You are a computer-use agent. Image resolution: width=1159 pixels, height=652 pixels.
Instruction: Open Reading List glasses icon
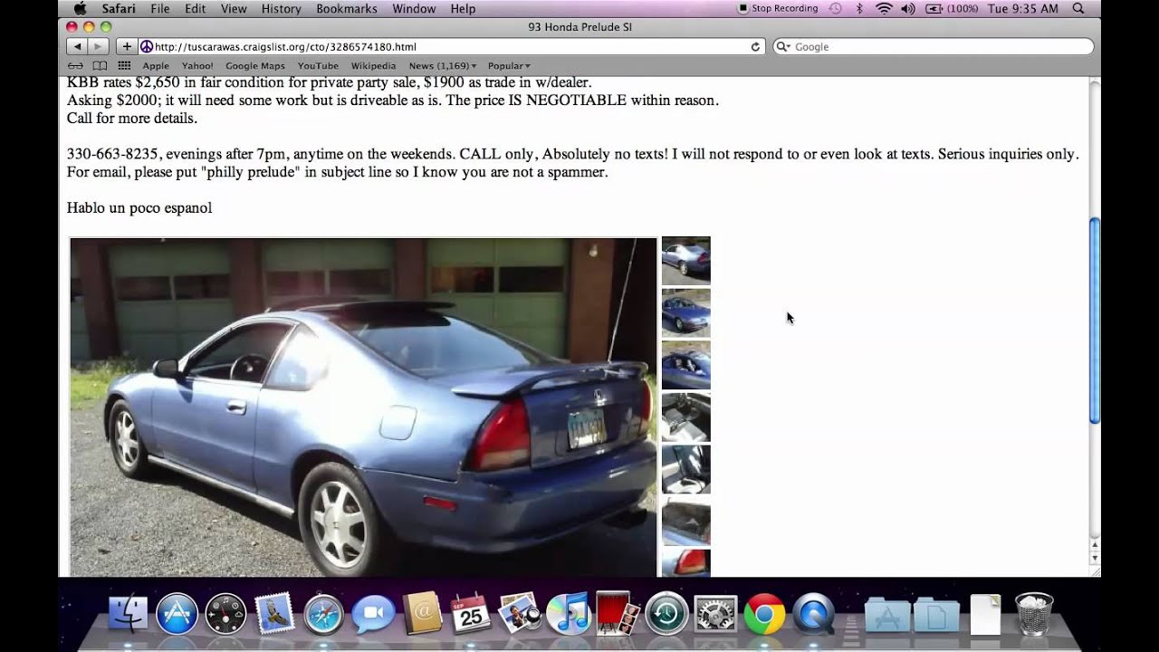(x=76, y=66)
